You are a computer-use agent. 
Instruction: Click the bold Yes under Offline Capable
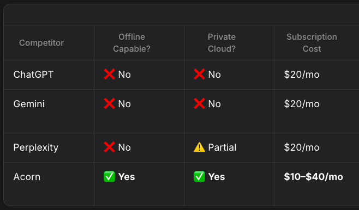pos(127,177)
